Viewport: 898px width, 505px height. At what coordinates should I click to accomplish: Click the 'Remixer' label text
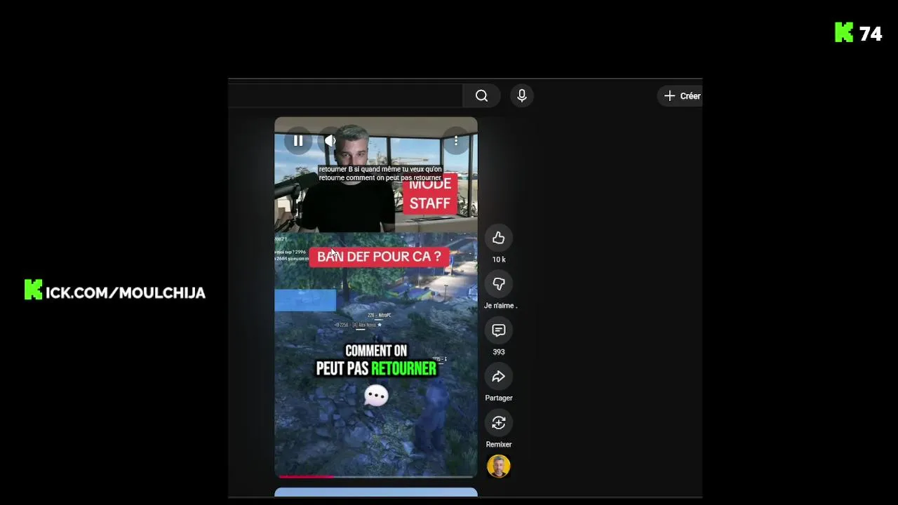(x=499, y=445)
